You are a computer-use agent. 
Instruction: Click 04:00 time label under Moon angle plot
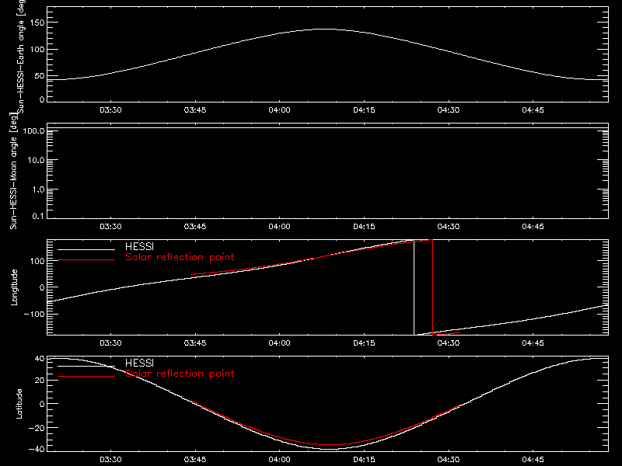click(280, 227)
